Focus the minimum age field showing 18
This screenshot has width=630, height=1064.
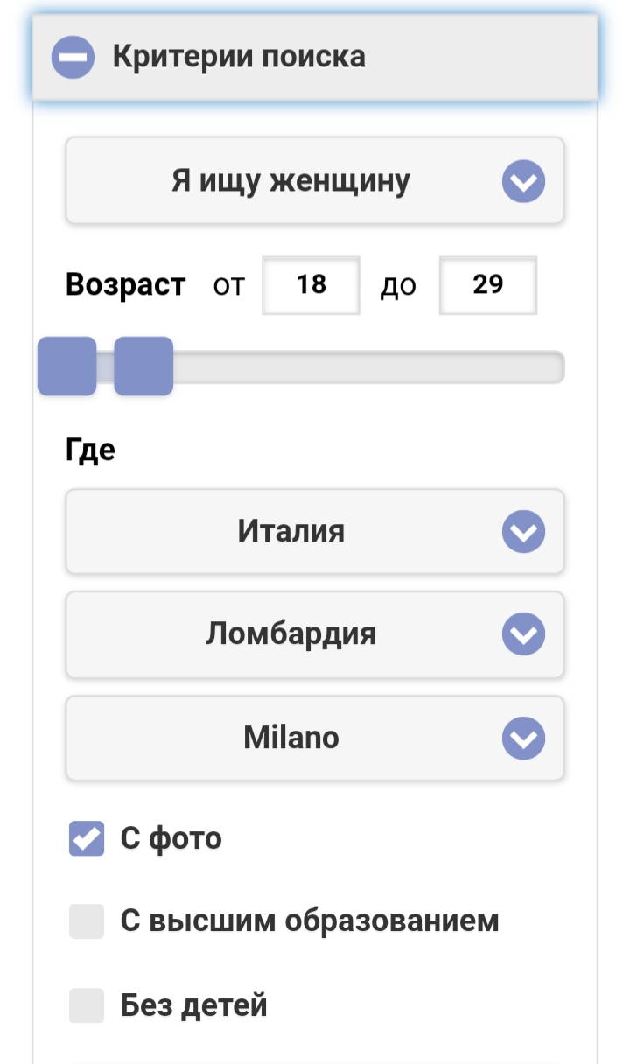(x=311, y=285)
